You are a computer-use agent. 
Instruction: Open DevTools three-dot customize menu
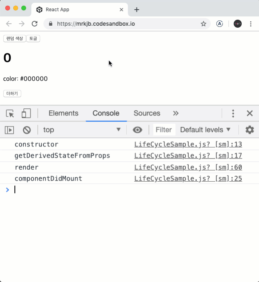pos(233,114)
